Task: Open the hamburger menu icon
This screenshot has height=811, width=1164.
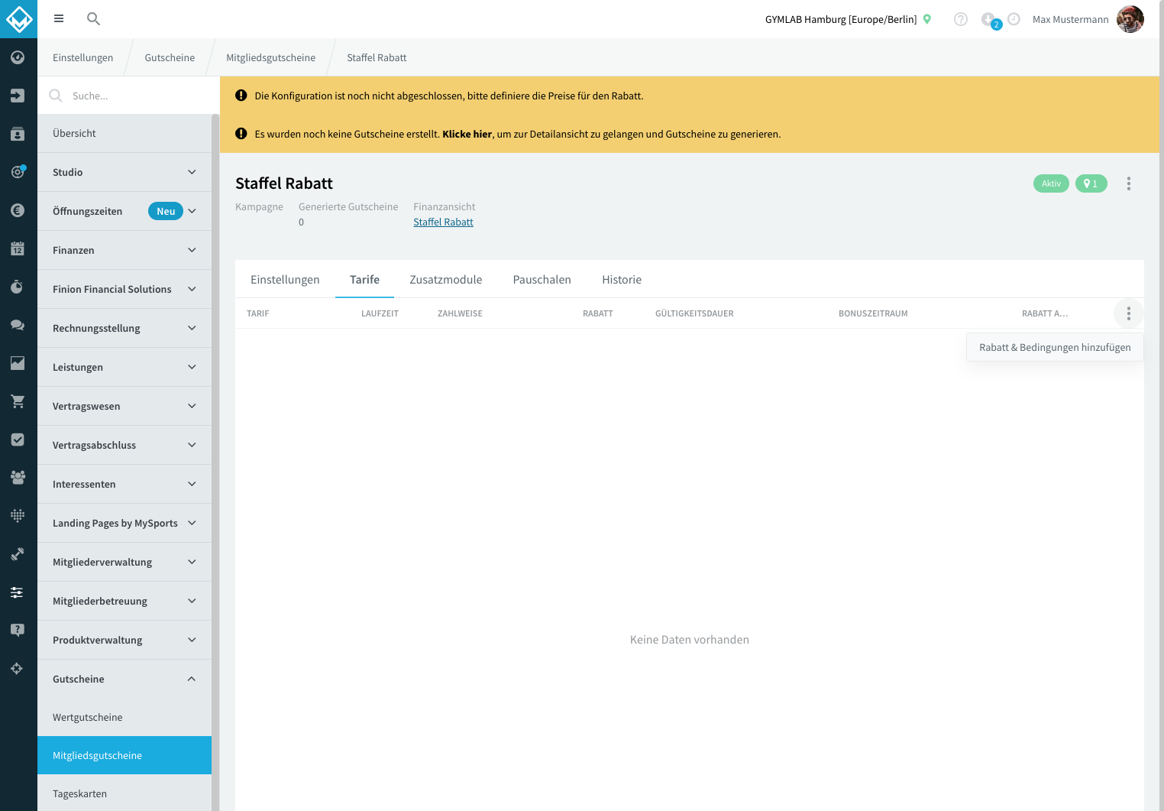Action: pyautogui.click(x=59, y=19)
